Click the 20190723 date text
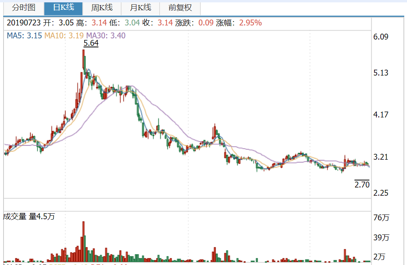This screenshot has height=265, width=407. (24, 23)
